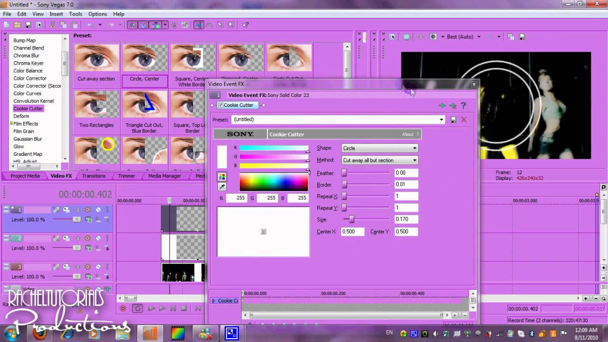
Task: Open the File menu
Action: pos(7,14)
